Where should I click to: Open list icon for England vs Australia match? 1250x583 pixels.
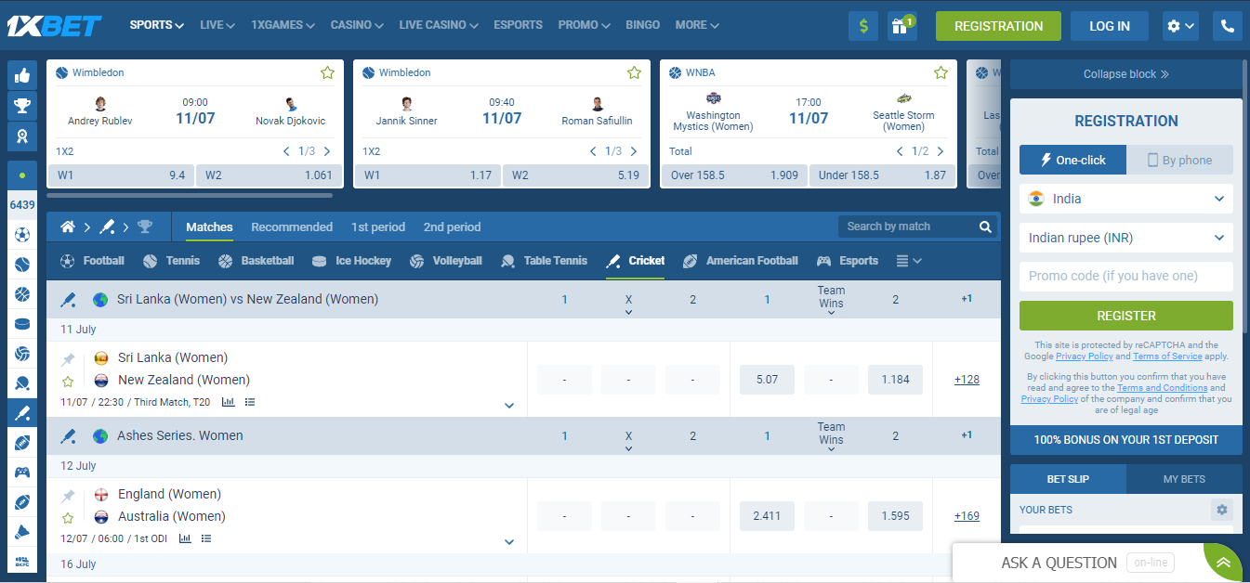point(206,538)
